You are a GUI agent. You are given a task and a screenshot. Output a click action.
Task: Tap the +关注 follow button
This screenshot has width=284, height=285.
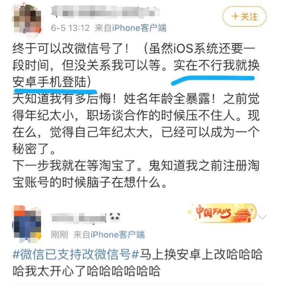click(244, 16)
